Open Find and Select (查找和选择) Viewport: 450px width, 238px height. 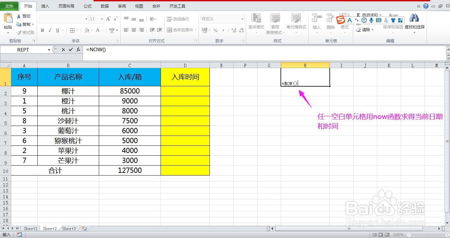click(x=414, y=23)
